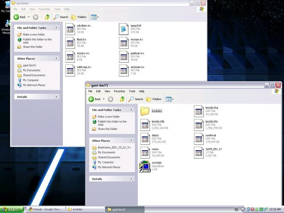Select SLPM_551.17 file icon
Image resolution: width=284 pixels, height=213 pixels.
199,153
